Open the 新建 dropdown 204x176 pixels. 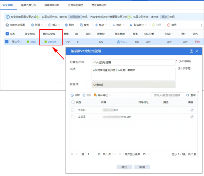(x=37, y=25)
